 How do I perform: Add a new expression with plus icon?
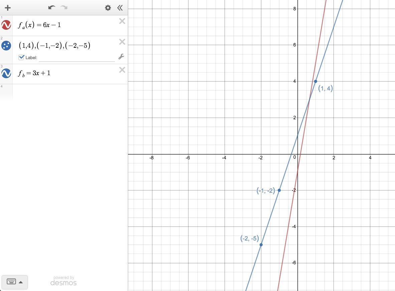tap(8, 8)
